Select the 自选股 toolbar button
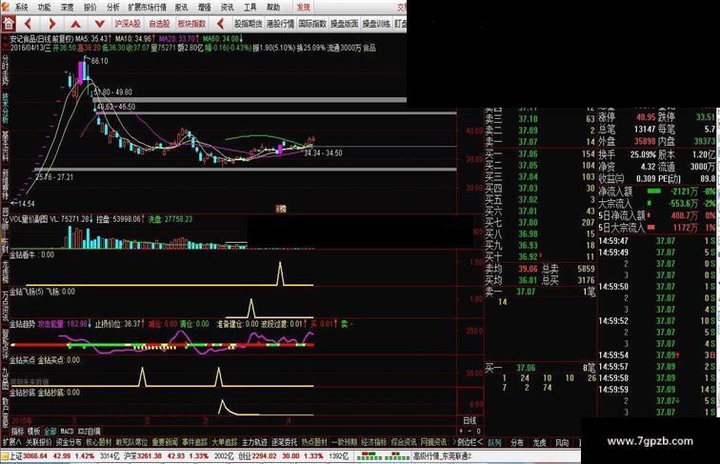This screenshot has height=464, width=720. [x=159, y=24]
